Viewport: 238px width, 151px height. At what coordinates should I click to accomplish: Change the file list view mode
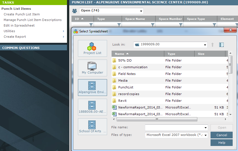tap(221, 45)
